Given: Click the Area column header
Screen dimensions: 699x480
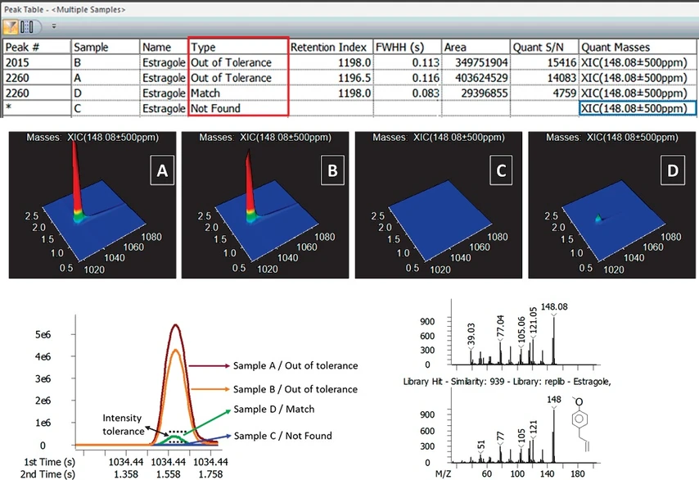Looking at the screenshot, I should [x=476, y=47].
